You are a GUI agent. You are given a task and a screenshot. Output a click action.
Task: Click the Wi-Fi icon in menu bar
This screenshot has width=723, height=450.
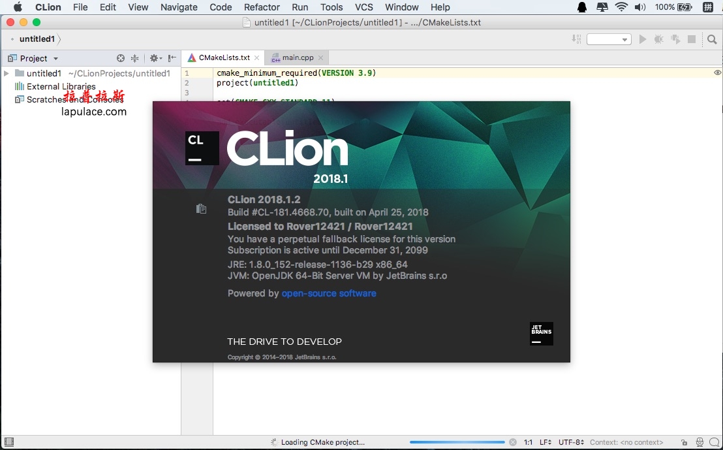622,7
